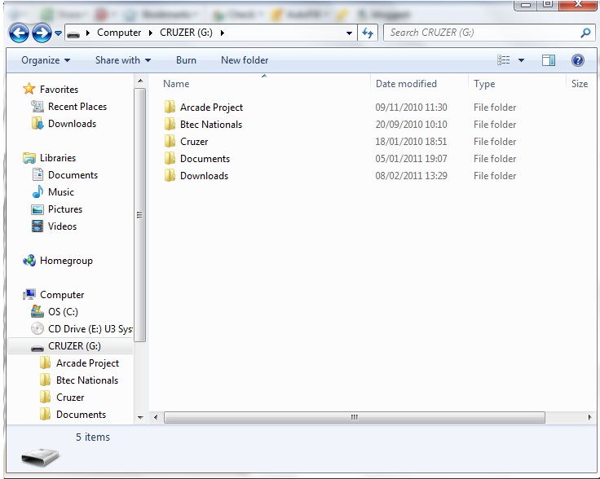Open recent pages dropdown beside Forward button

pos(58,33)
